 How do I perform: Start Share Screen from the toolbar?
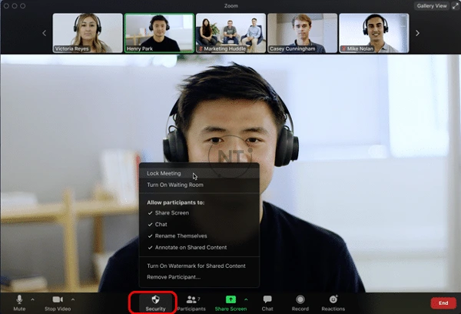pyautogui.click(x=230, y=303)
